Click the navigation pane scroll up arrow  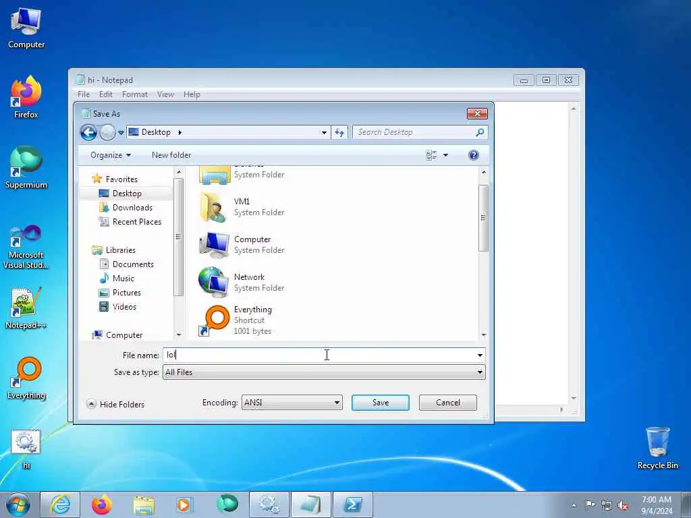[178, 172]
